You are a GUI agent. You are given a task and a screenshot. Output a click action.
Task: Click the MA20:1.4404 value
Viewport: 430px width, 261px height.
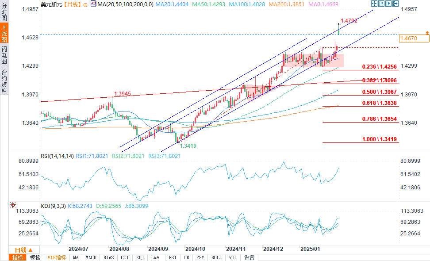[172, 4]
